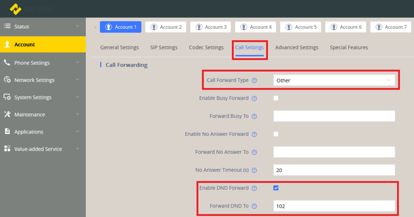Image resolution: width=414 pixels, height=217 pixels.
Task: Open help icon for Call Forward Type
Action: [254, 80]
